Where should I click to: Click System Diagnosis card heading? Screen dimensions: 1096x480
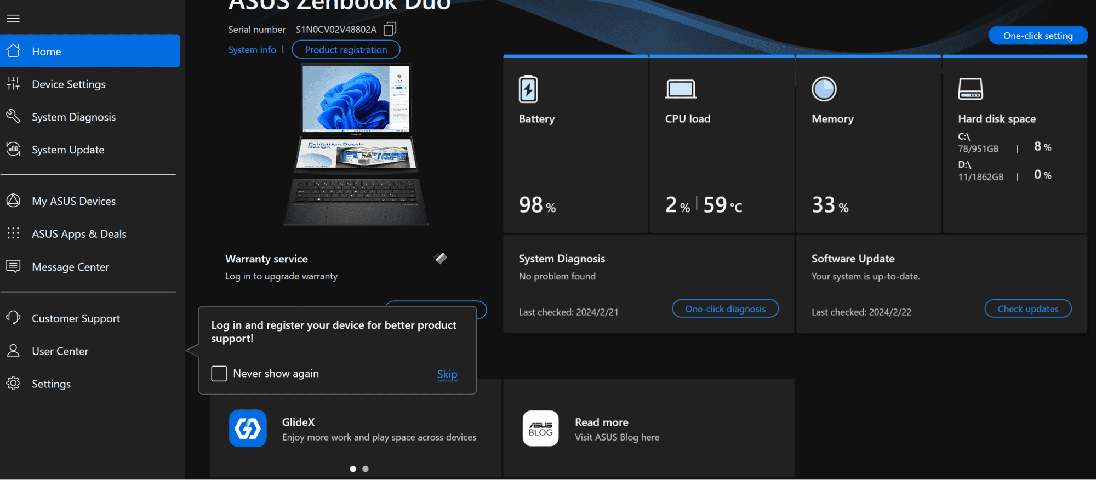point(562,259)
